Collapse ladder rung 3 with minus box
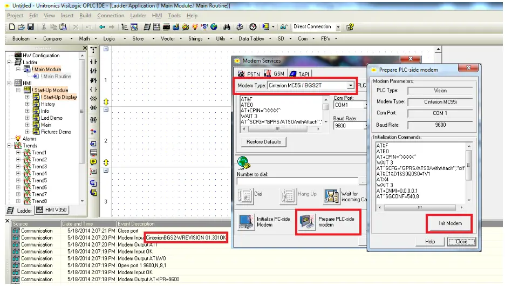The image size is (505, 286). pos(106,171)
